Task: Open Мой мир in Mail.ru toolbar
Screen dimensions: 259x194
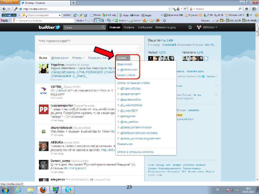Action: point(109,15)
